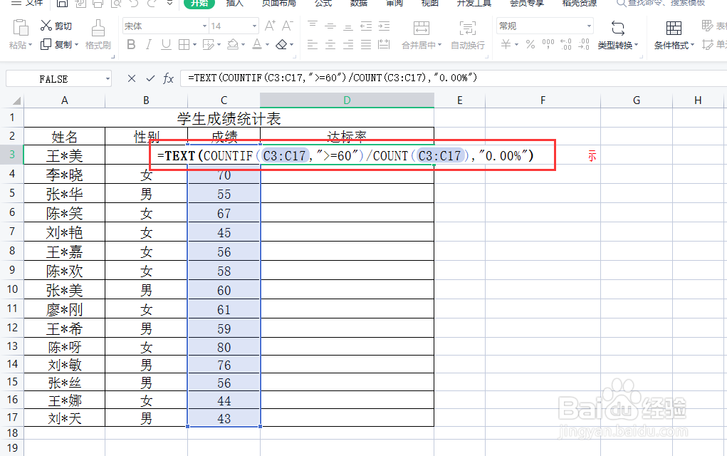727x456 pixels.
Task: Toggle Italic formatting
Action: (x=148, y=45)
